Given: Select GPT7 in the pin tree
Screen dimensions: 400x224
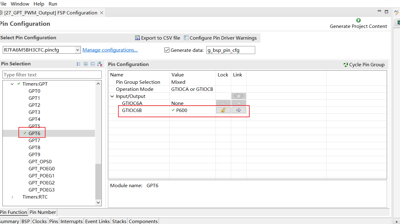Looking at the screenshot, I should tap(34, 141).
